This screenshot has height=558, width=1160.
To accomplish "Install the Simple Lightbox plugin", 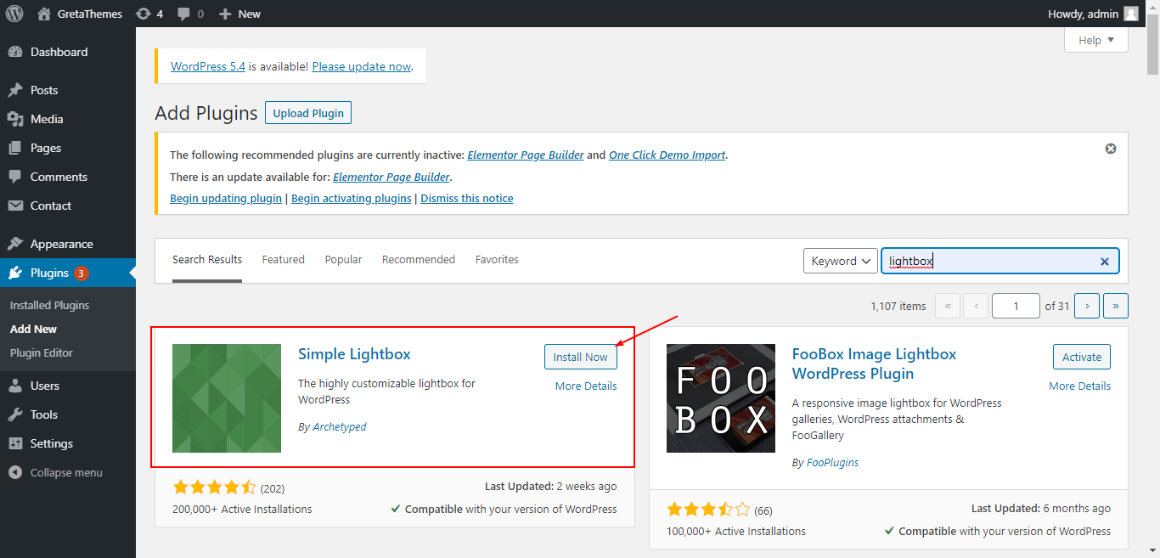I will click(580, 356).
